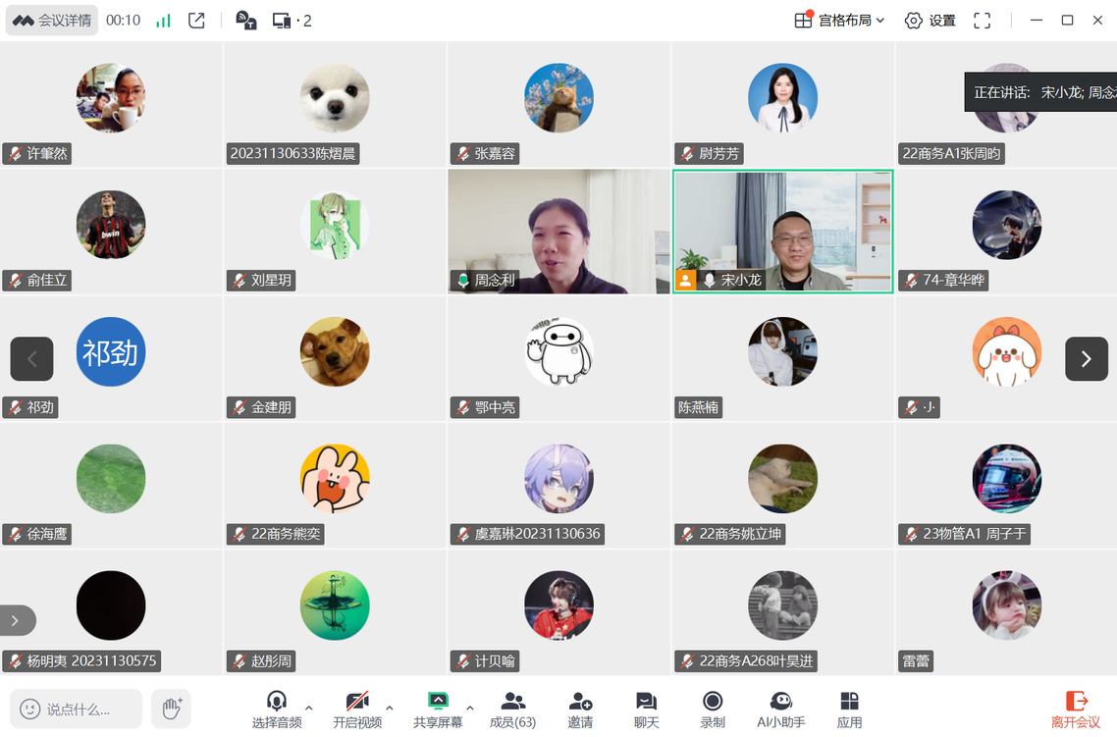1117x737 pixels.
Task: Open 设置 settings in top bar
Action: pyautogui.click(x=930, y=21)
